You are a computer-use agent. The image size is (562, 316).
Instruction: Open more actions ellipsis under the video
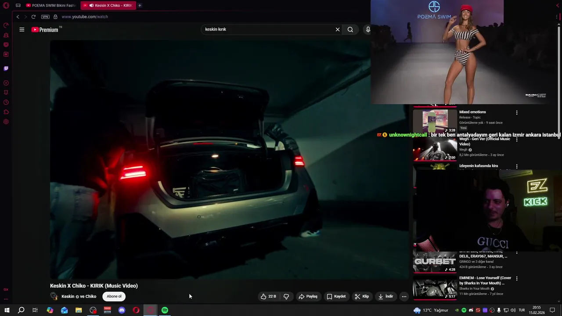[x=404, y=296]
